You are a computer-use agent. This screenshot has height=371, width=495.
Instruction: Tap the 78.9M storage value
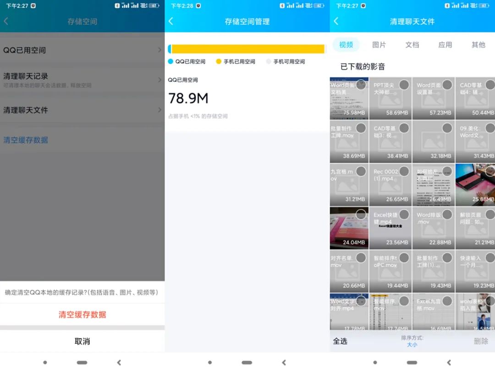coord(188,98)
